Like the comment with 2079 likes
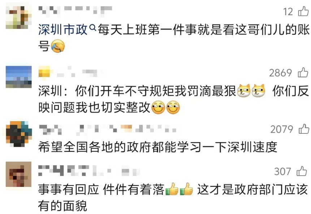The width and height of the screenshot is (311, 214). [x=304, y=129]
